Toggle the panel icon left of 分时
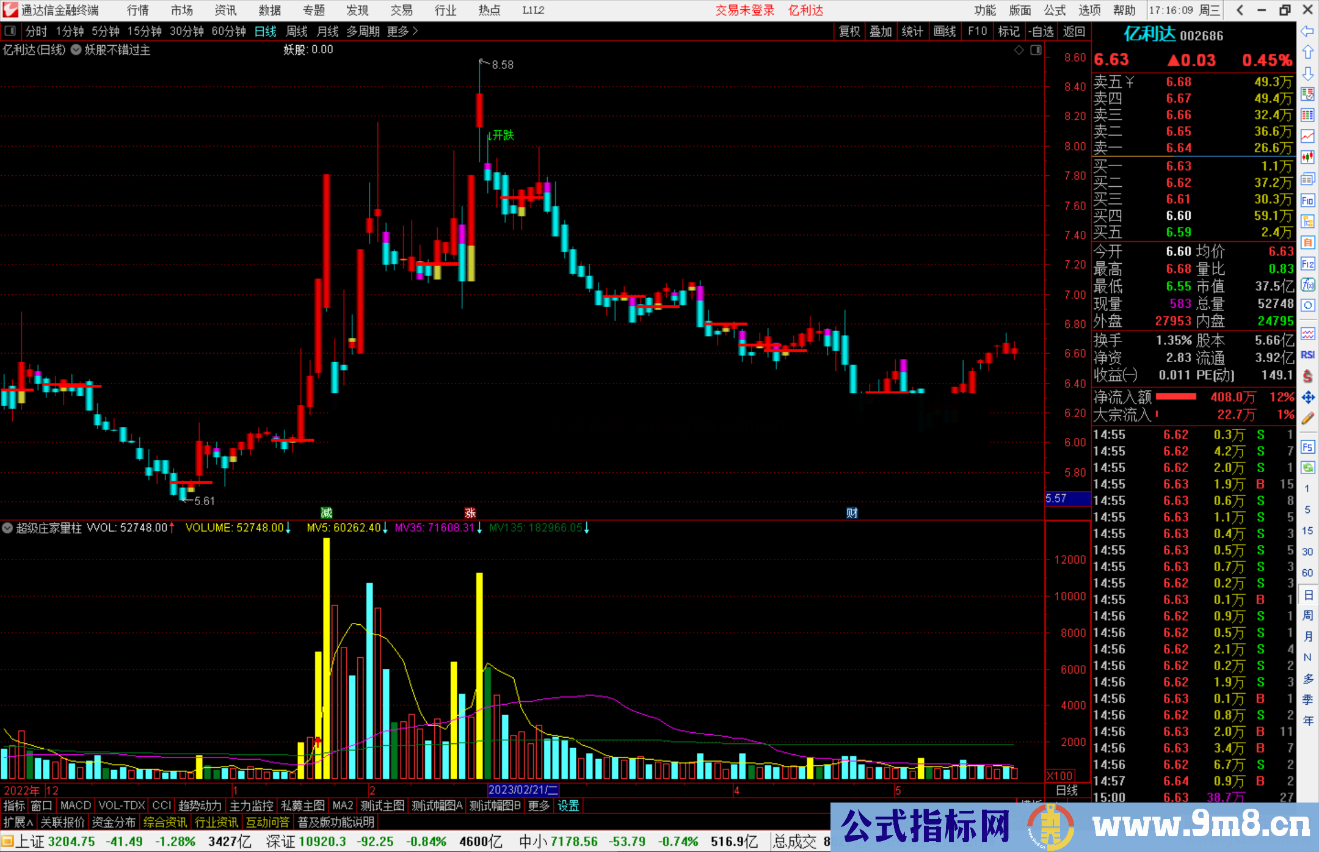Viewport: 1319px width, 852px height. (x=10, y=31)
